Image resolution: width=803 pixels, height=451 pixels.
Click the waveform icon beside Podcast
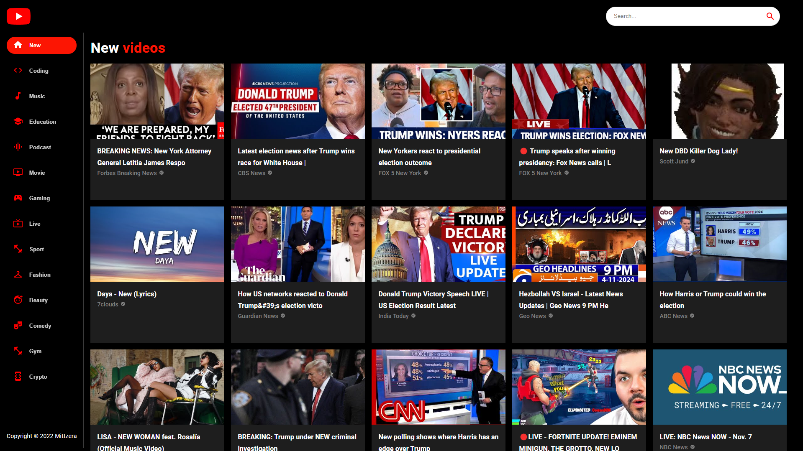click(18, 147)
